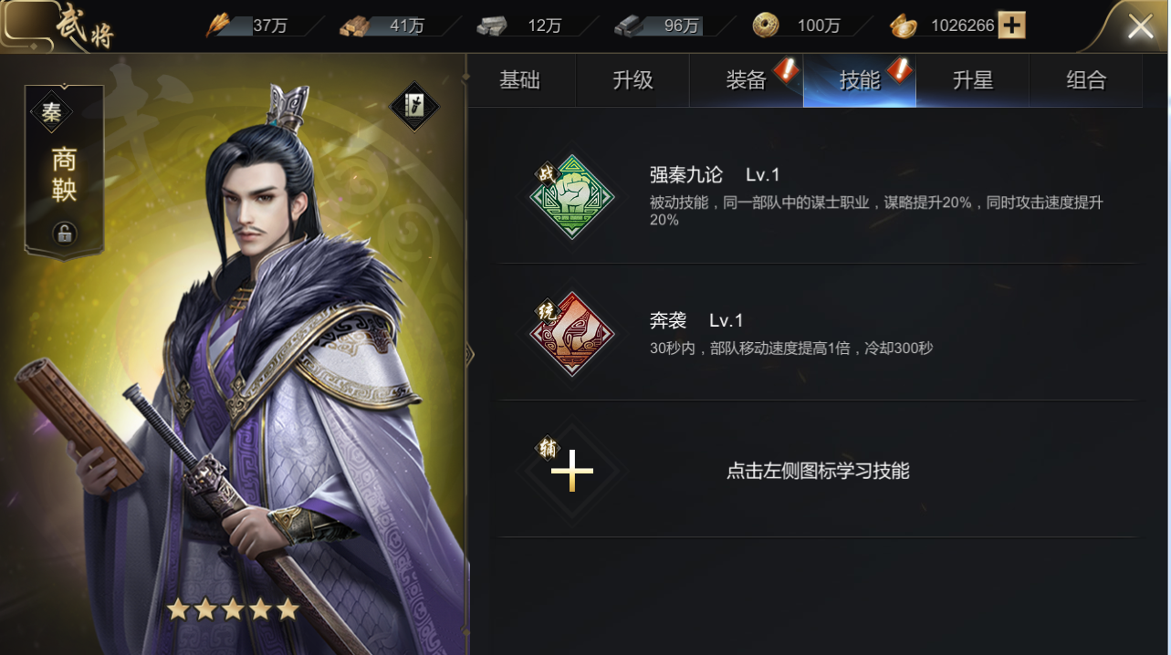The width and height of the screenshot is (1171, 655).
Task: Open the 升级 tab
Action: 633,80
